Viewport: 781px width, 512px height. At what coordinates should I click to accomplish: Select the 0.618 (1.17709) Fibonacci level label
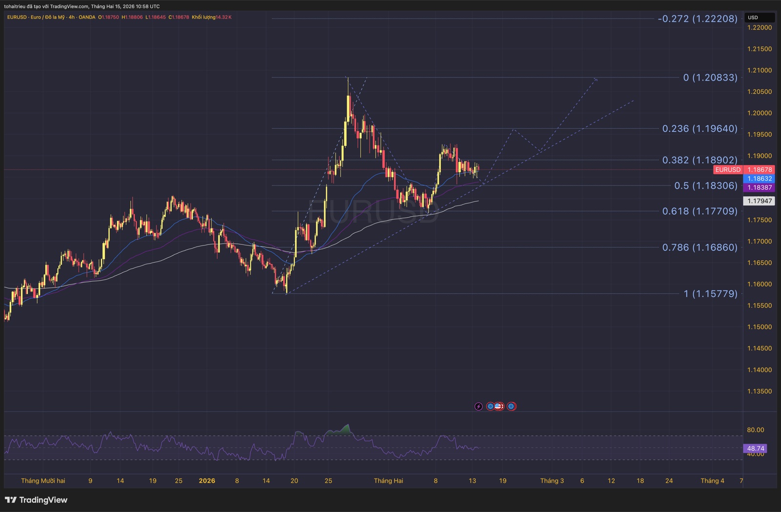pyautogui.click(x=699, y=211)
